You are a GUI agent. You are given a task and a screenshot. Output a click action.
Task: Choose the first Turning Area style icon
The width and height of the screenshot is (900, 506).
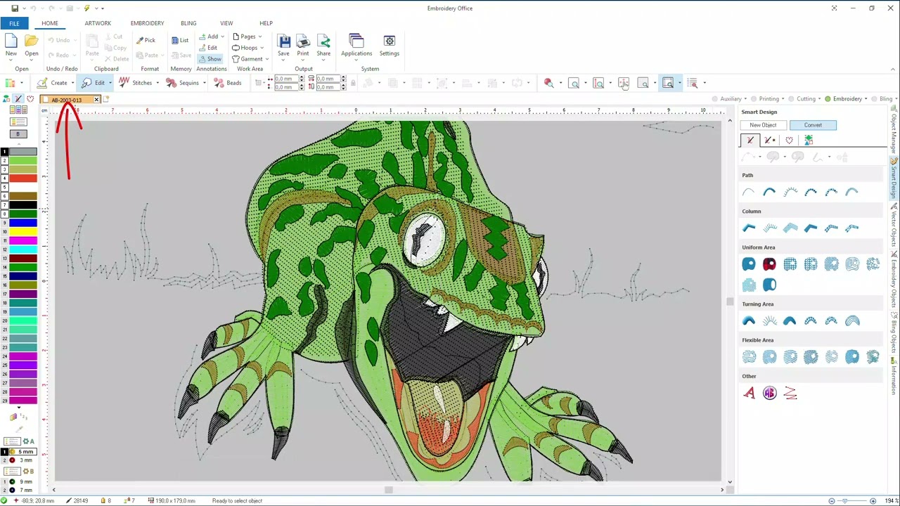[749, 321]
